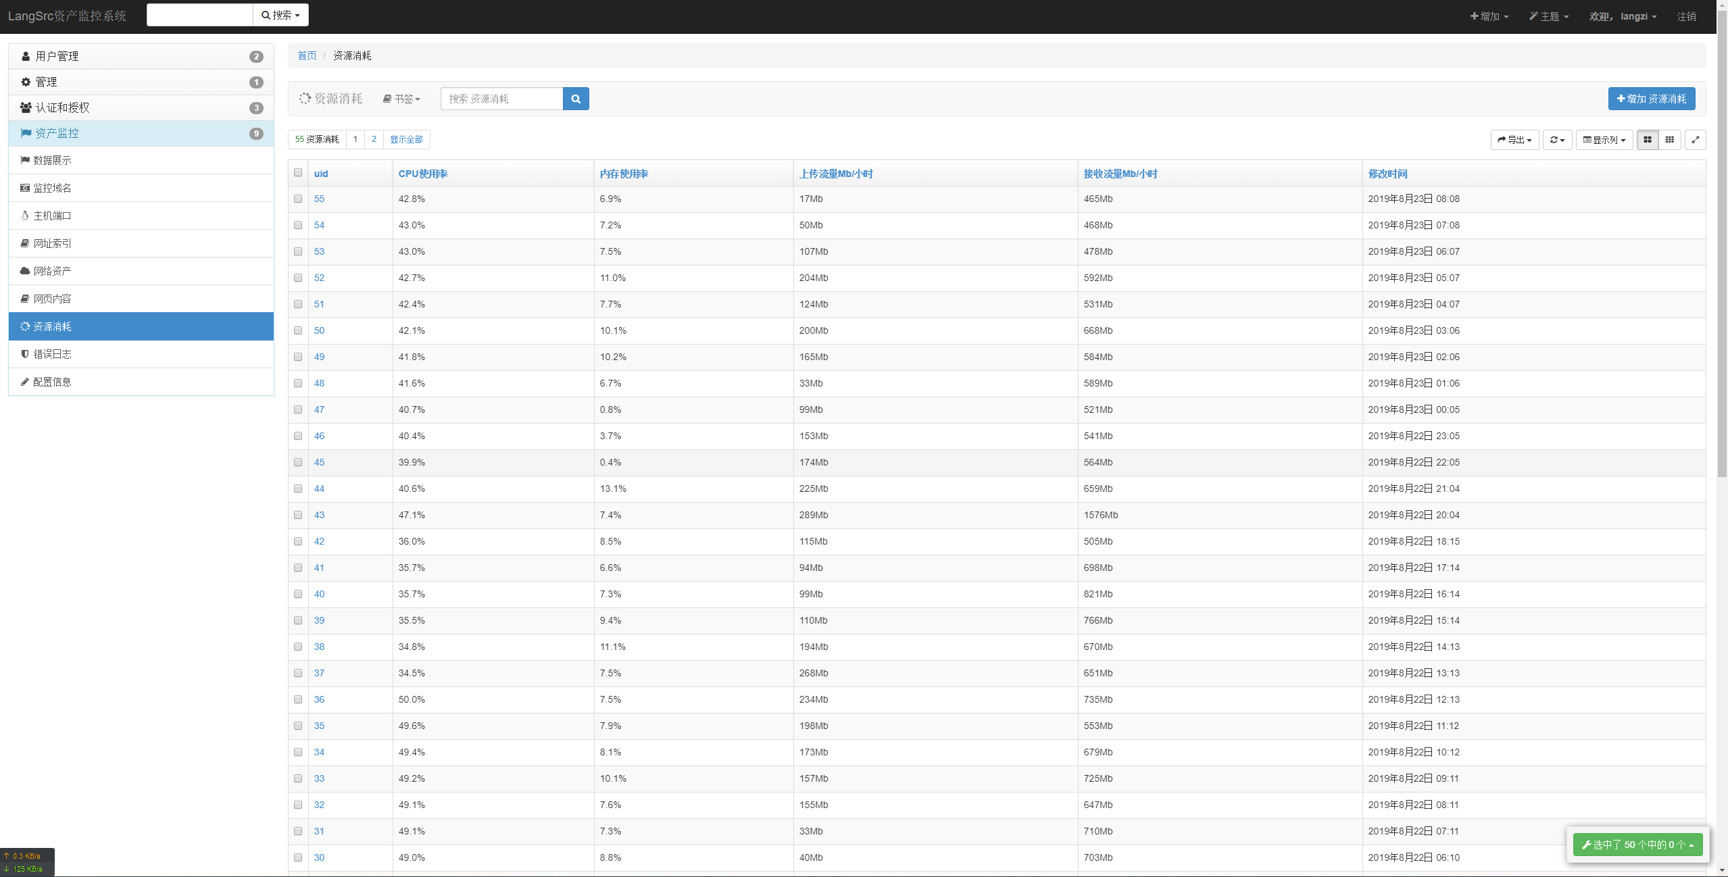The image size is (1728, 877).
Task: Tick checkbox for row uid 43
Action: pyautogui.click(x=298, y=515)
